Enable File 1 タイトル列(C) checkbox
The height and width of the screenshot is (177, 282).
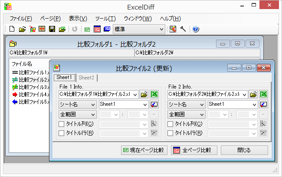[x=61, y=124]
